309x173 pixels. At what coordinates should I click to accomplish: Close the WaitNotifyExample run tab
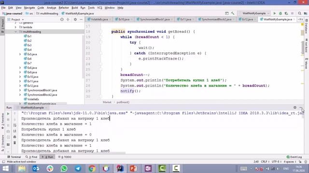pyautogui.click(x=46, y=108)
